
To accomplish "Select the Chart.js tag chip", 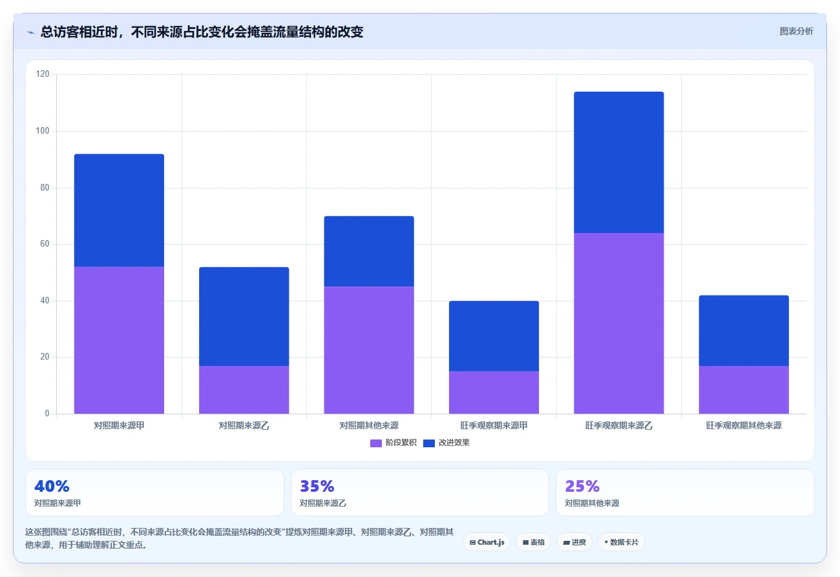I will coord(487,542).
